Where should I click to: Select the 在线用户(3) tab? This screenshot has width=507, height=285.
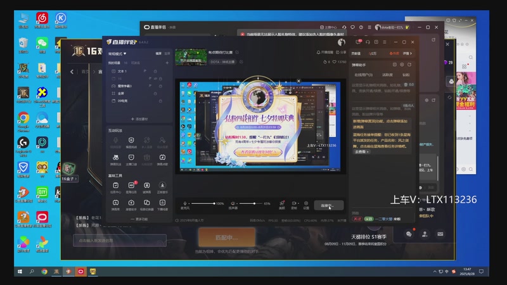click(x=363, y=75)
